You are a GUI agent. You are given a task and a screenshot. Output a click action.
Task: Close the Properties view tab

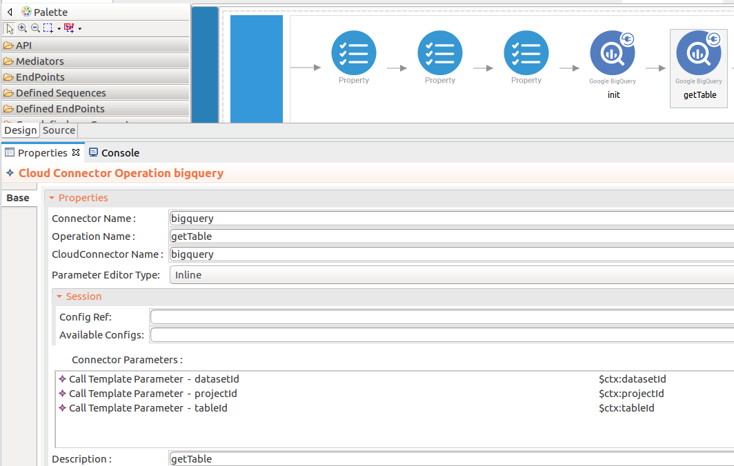coord(76,152)
